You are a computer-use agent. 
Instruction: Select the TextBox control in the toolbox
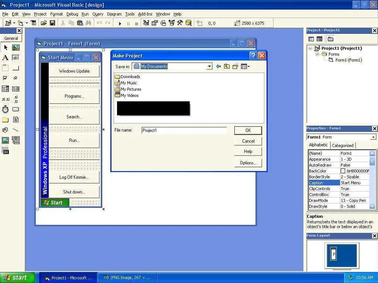pos(16,57)
